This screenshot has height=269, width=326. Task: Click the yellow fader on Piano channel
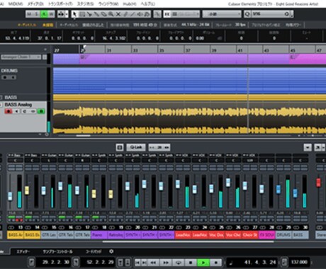pos(94,194)
